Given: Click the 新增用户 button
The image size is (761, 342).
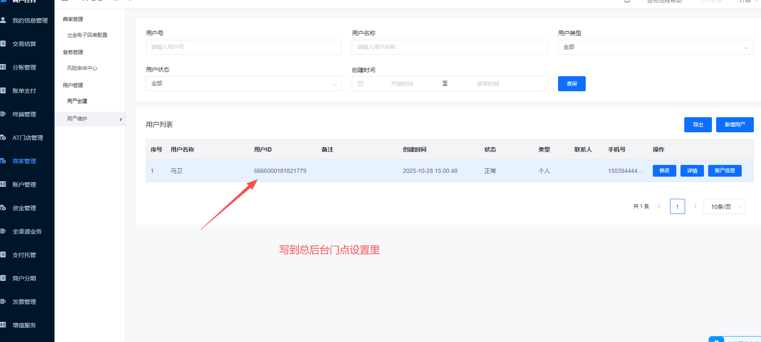Looking at the screenshot, I should (735, 125).
